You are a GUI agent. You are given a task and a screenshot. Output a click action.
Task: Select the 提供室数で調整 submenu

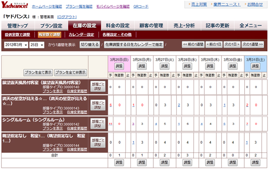click(x=17, y=34)
